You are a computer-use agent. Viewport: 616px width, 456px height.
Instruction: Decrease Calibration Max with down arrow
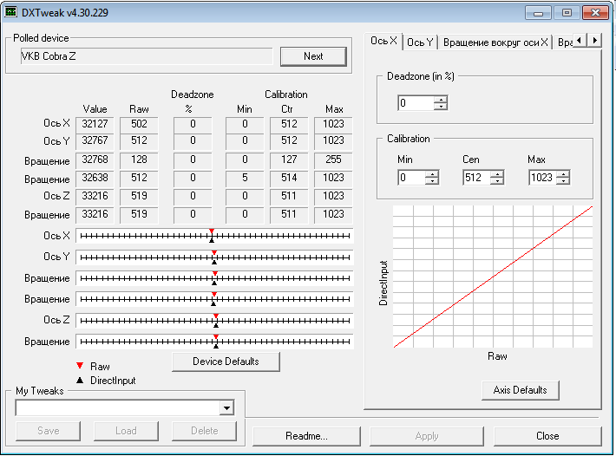563,181
